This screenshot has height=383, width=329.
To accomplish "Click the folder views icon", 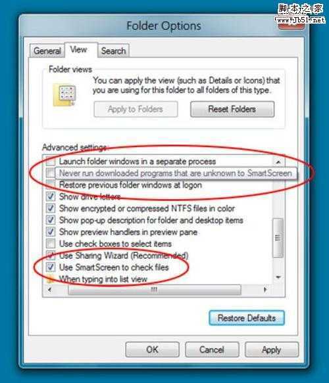I will pos(64,95).
